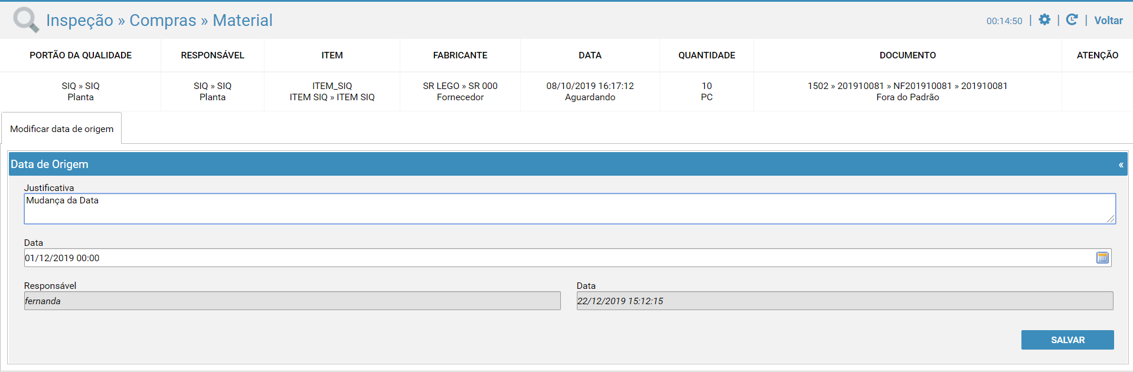Click the Data field showing 01/12/2019 00:00
This screenshot has width=1133, height=372.
pos(567,258)
